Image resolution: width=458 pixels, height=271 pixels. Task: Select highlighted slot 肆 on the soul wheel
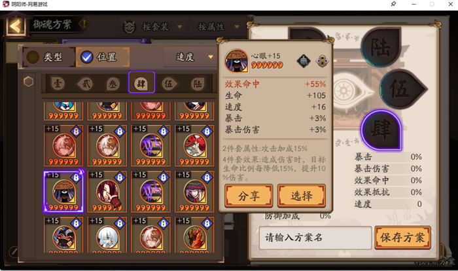pyautogui.click(x=381, y=130)
